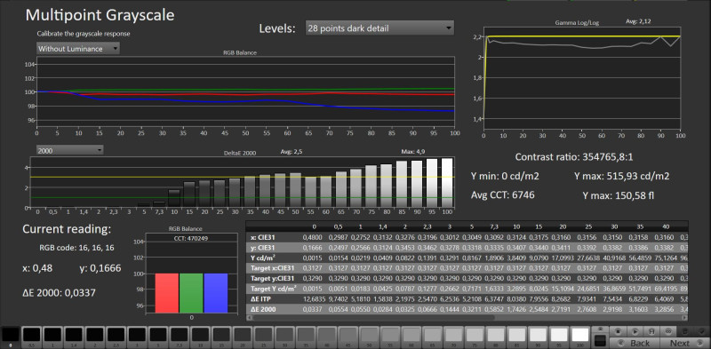This screenshot has width=711, height=349.
Task: Click the red bar in current RGB Balance
Action: [167, 293]
